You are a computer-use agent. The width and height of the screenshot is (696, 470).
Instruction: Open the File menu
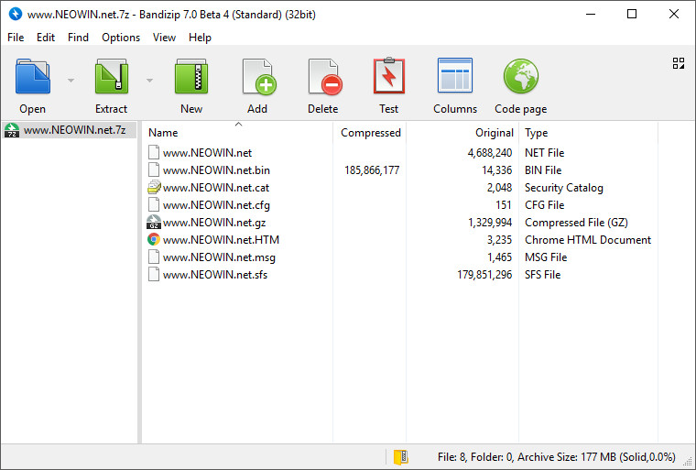tap(16, 38)
